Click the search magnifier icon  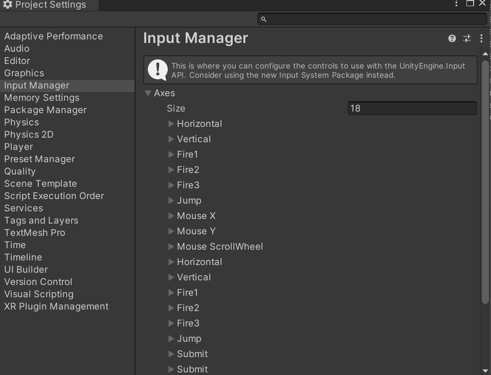(x=264, y=19)
